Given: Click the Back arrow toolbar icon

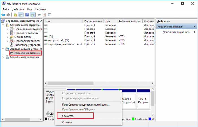Looking at the screenshot, I should [x=3, y=15].
